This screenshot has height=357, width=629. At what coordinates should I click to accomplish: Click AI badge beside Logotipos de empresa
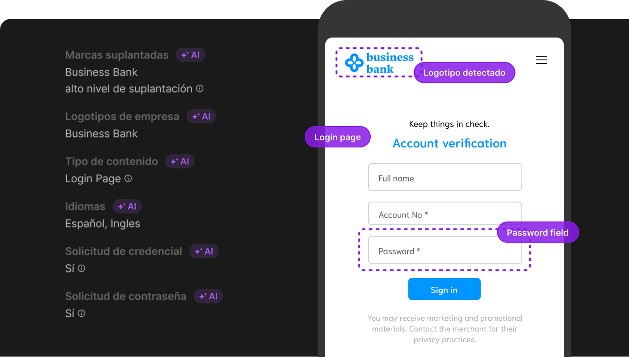click(201, 117)
